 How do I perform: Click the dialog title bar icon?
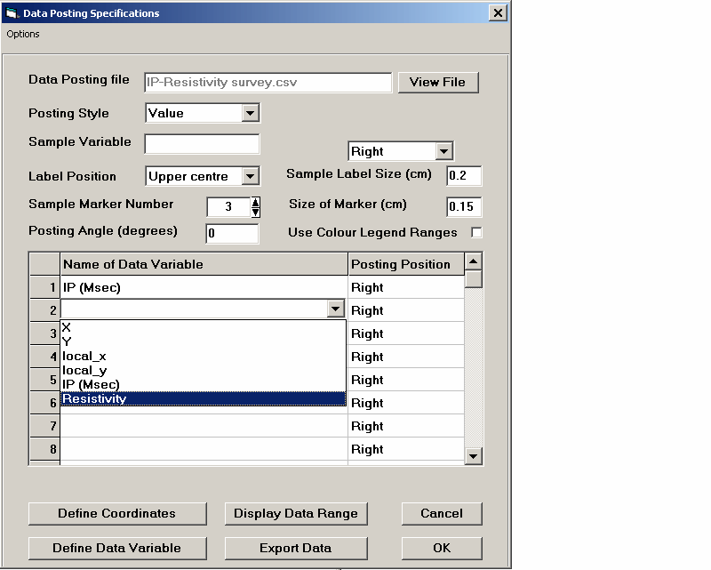[12, 13]
